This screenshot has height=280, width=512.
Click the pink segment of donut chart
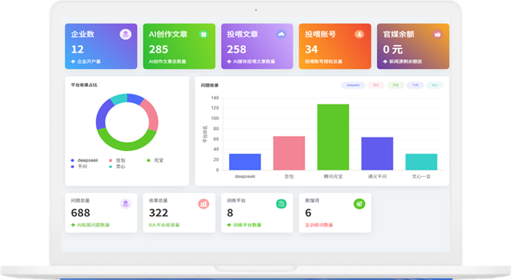click(x=149, y=115)
